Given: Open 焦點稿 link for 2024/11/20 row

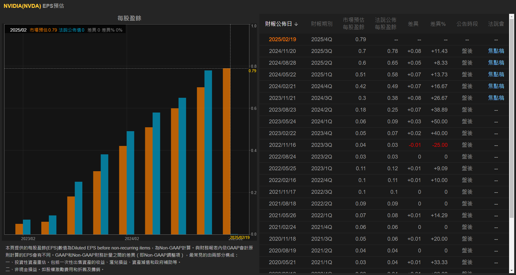Looking at the screenshot, I should tap(496, 51).
